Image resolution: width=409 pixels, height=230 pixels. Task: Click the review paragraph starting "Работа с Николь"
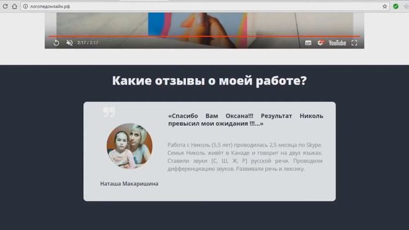coord(245,157)
